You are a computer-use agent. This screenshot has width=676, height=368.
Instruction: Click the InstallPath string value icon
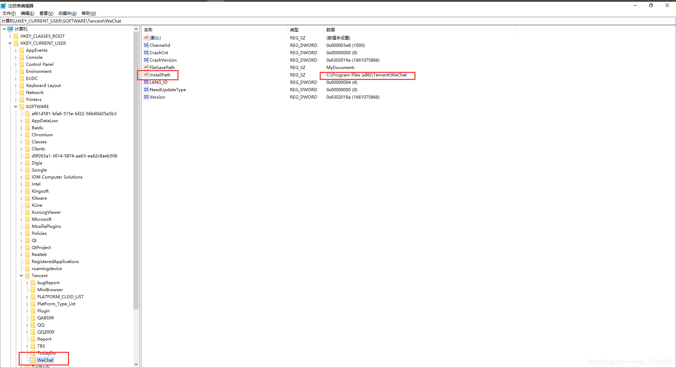click(146, 75)
